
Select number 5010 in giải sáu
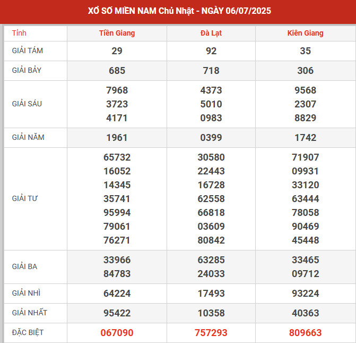point(211,104)
